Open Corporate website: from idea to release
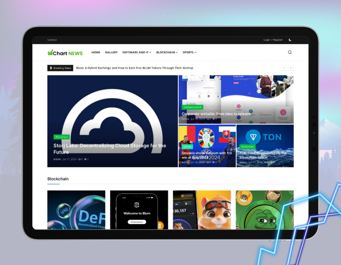This screenshot has width=341, height=265. 216,114
